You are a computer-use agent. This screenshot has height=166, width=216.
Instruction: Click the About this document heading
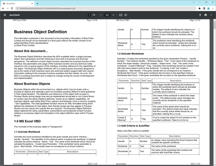(x=31, y=51)
